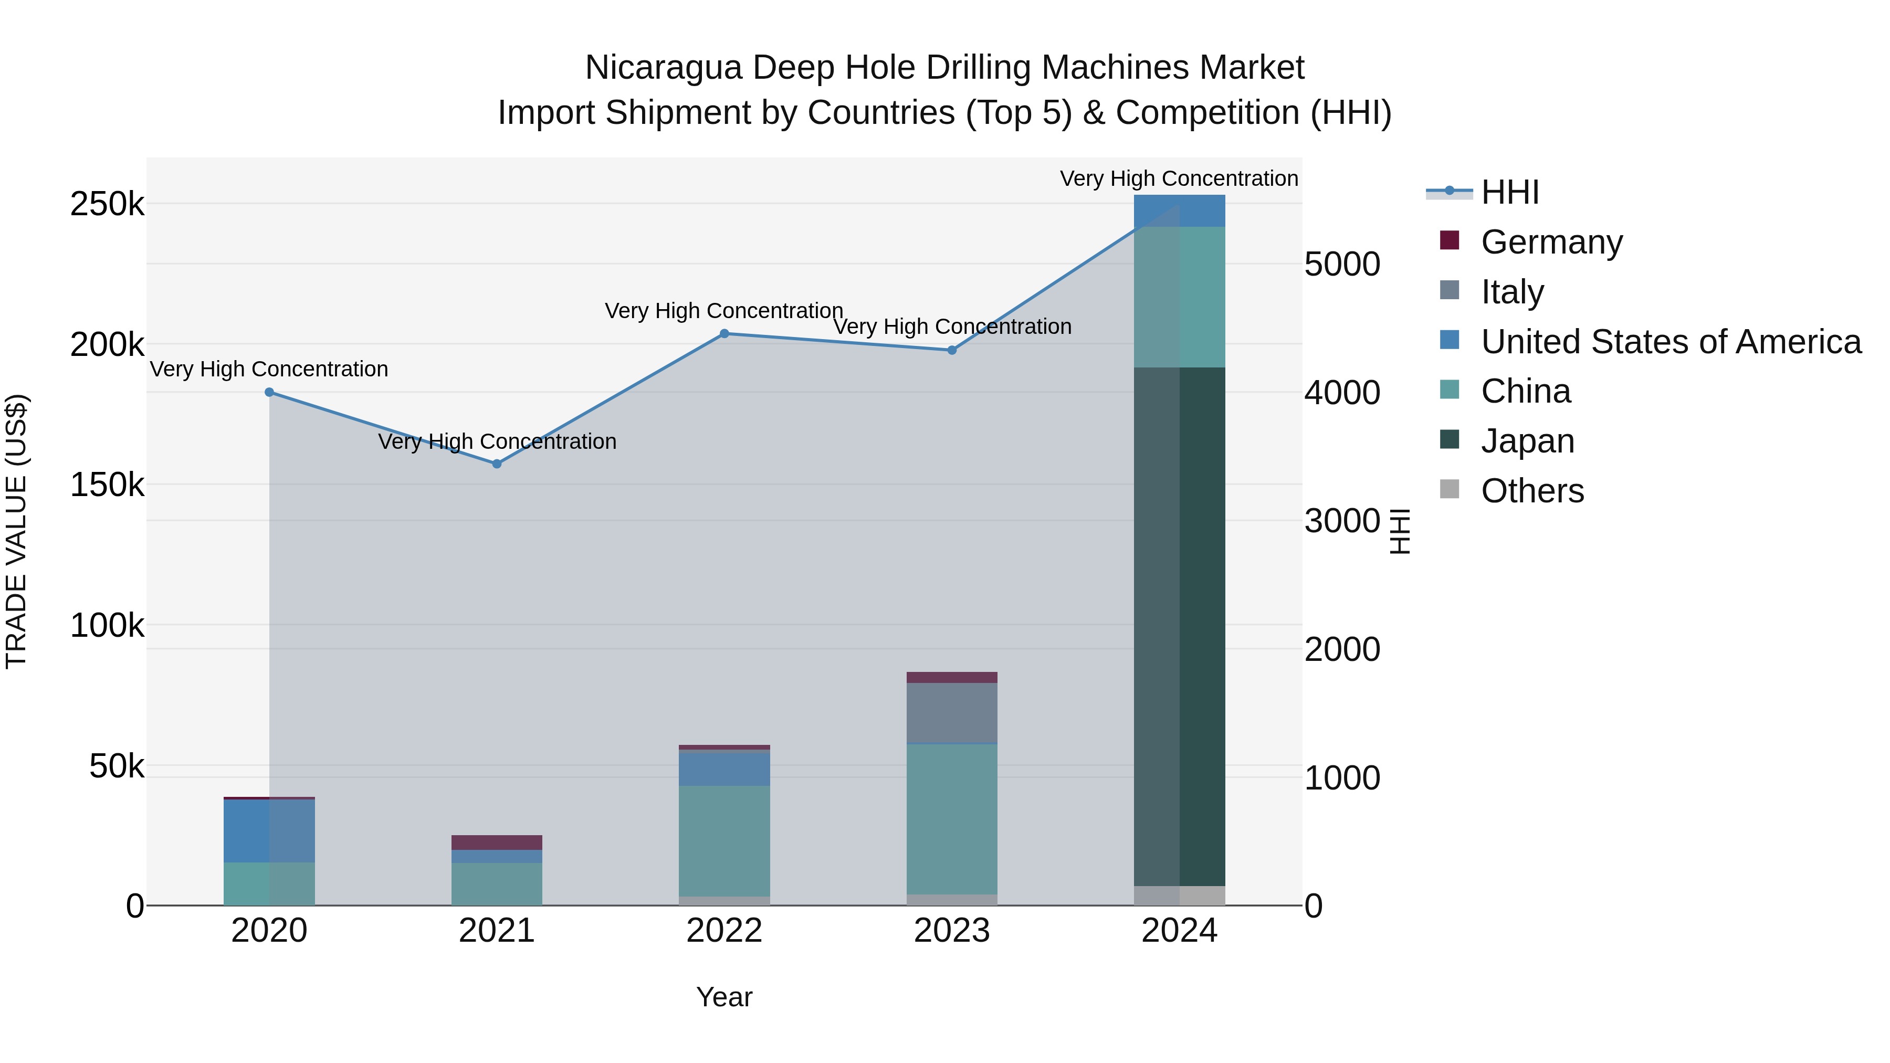1890x1063 pixels.
Task: Click the China segment of the 2021 bar
Action: pyautogui.click(x=497, y=884)
